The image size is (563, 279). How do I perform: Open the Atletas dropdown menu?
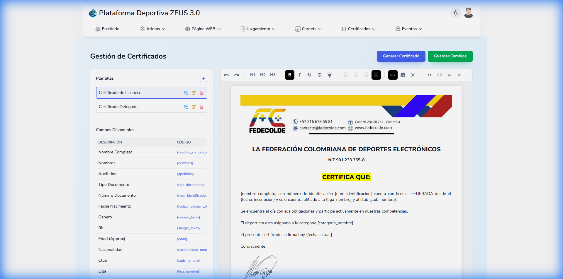click(x=152, y=29)
